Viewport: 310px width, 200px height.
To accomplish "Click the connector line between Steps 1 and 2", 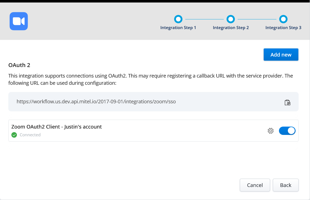I will pos(204,19).
